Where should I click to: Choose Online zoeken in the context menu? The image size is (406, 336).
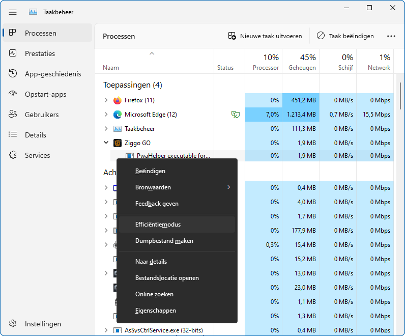[x=177, y=294]
